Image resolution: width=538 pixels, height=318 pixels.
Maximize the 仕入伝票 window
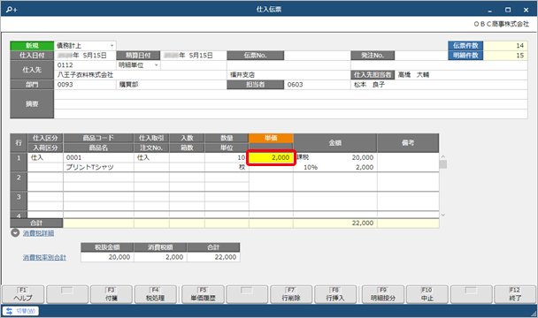[508, 10]
